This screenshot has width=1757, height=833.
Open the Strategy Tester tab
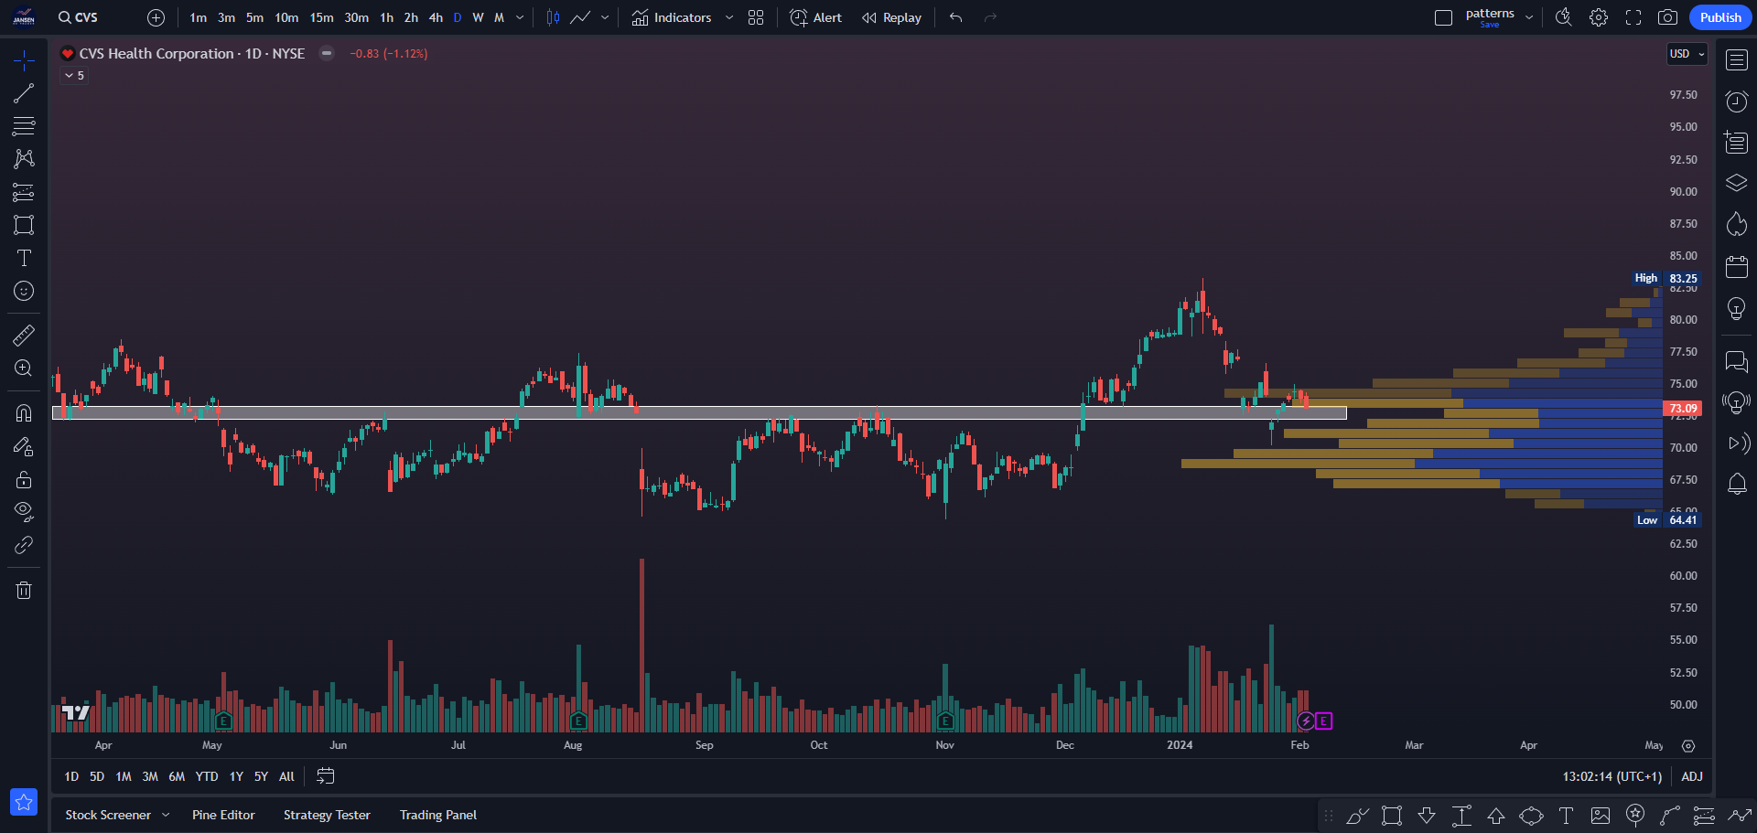tap(327, 815)
